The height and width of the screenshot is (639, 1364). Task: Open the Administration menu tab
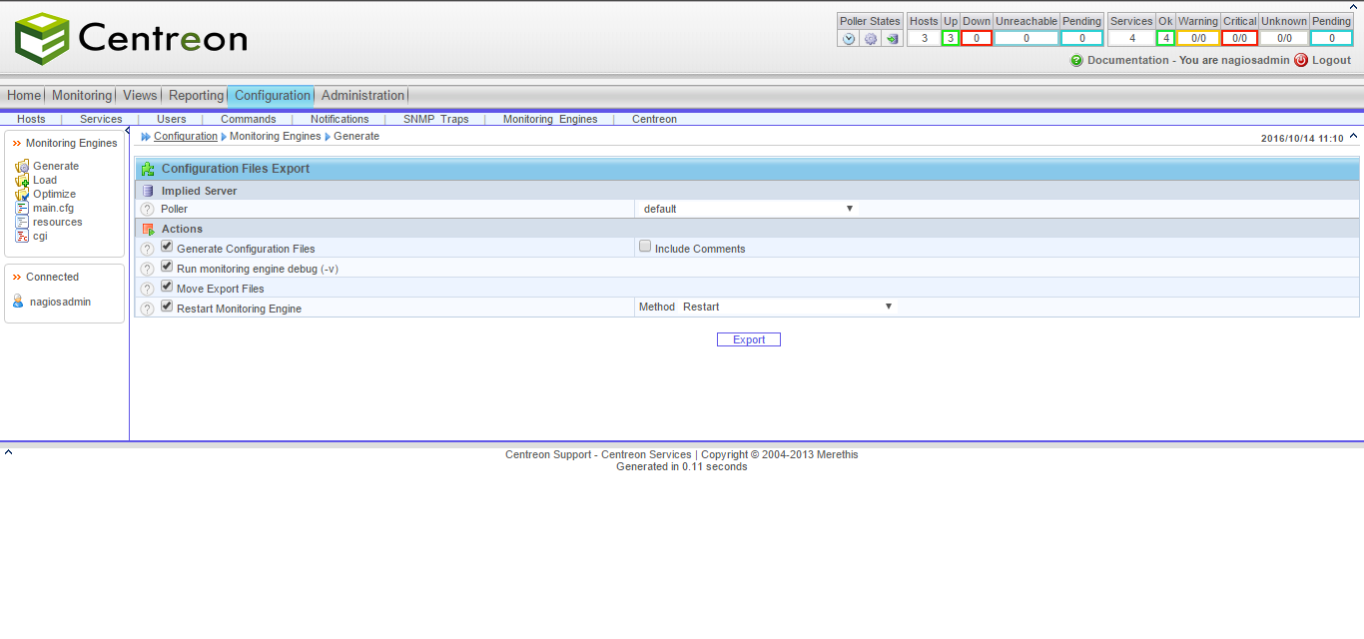click(x=362, y=96)
